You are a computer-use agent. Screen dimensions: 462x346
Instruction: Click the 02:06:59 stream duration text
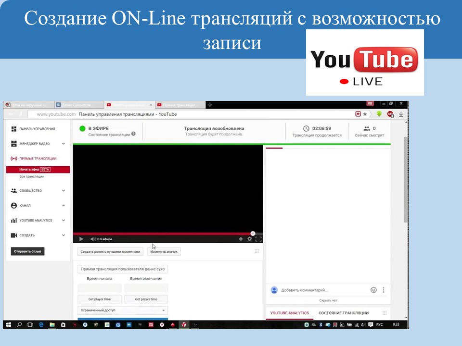coord(321,129)
